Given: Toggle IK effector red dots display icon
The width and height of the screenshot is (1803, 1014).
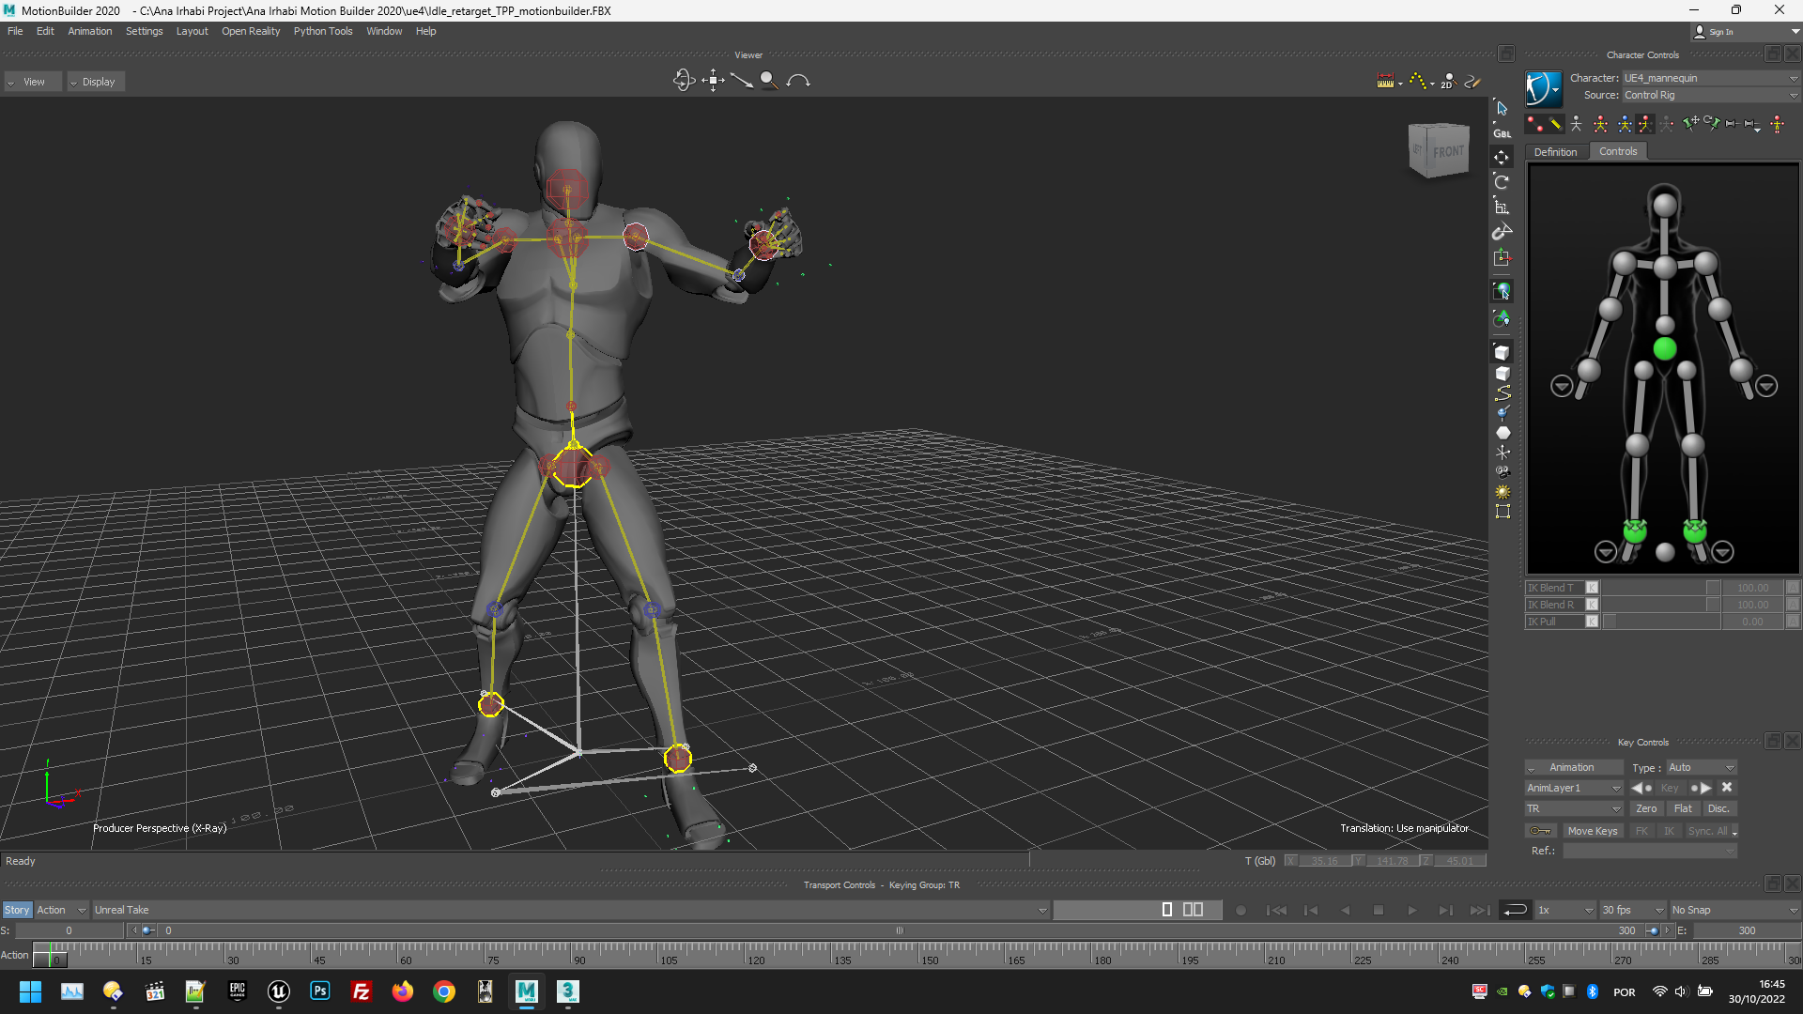Looking at the screenshot, I should [1533, 123].
